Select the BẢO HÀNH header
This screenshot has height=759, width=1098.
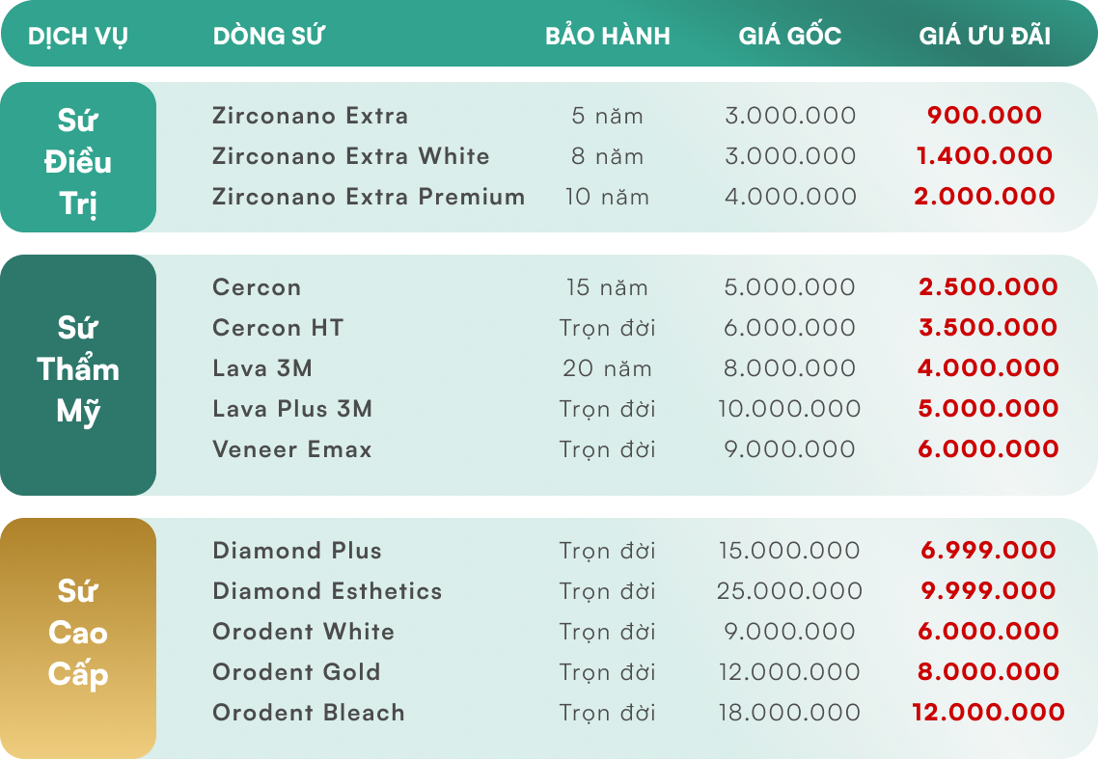[x=607, y=36]
